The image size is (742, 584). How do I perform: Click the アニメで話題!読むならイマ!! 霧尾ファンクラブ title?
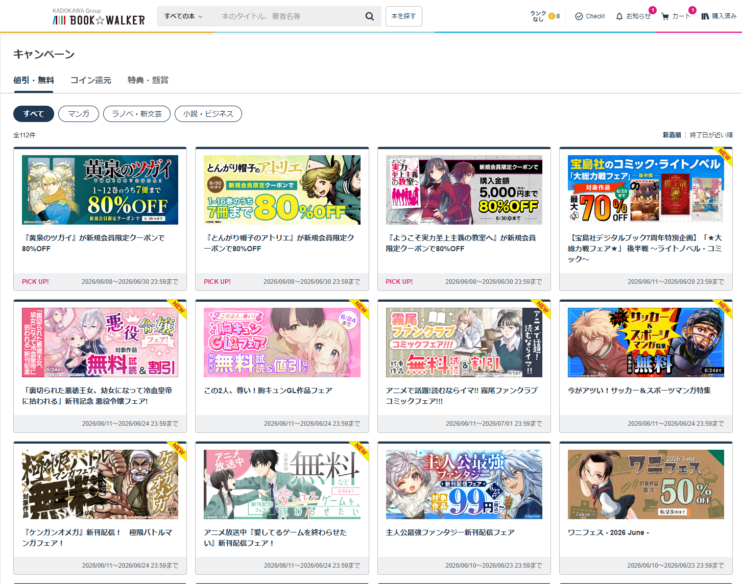tap(462, 396)
